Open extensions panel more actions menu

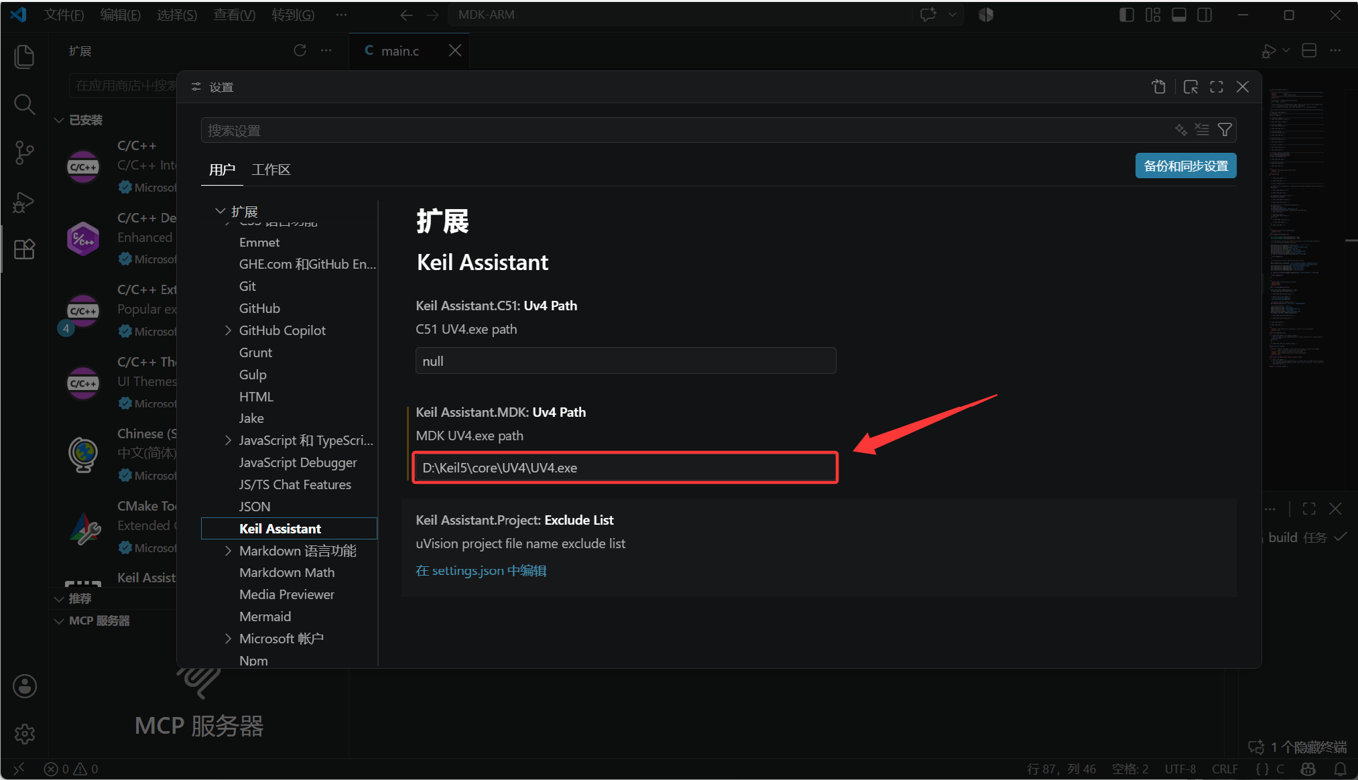[326, 51]
